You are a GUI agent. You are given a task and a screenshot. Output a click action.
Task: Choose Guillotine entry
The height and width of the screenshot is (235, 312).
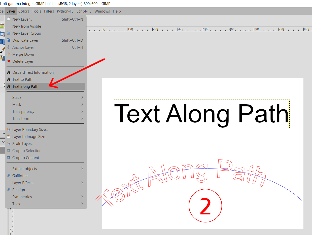(46, 176)
